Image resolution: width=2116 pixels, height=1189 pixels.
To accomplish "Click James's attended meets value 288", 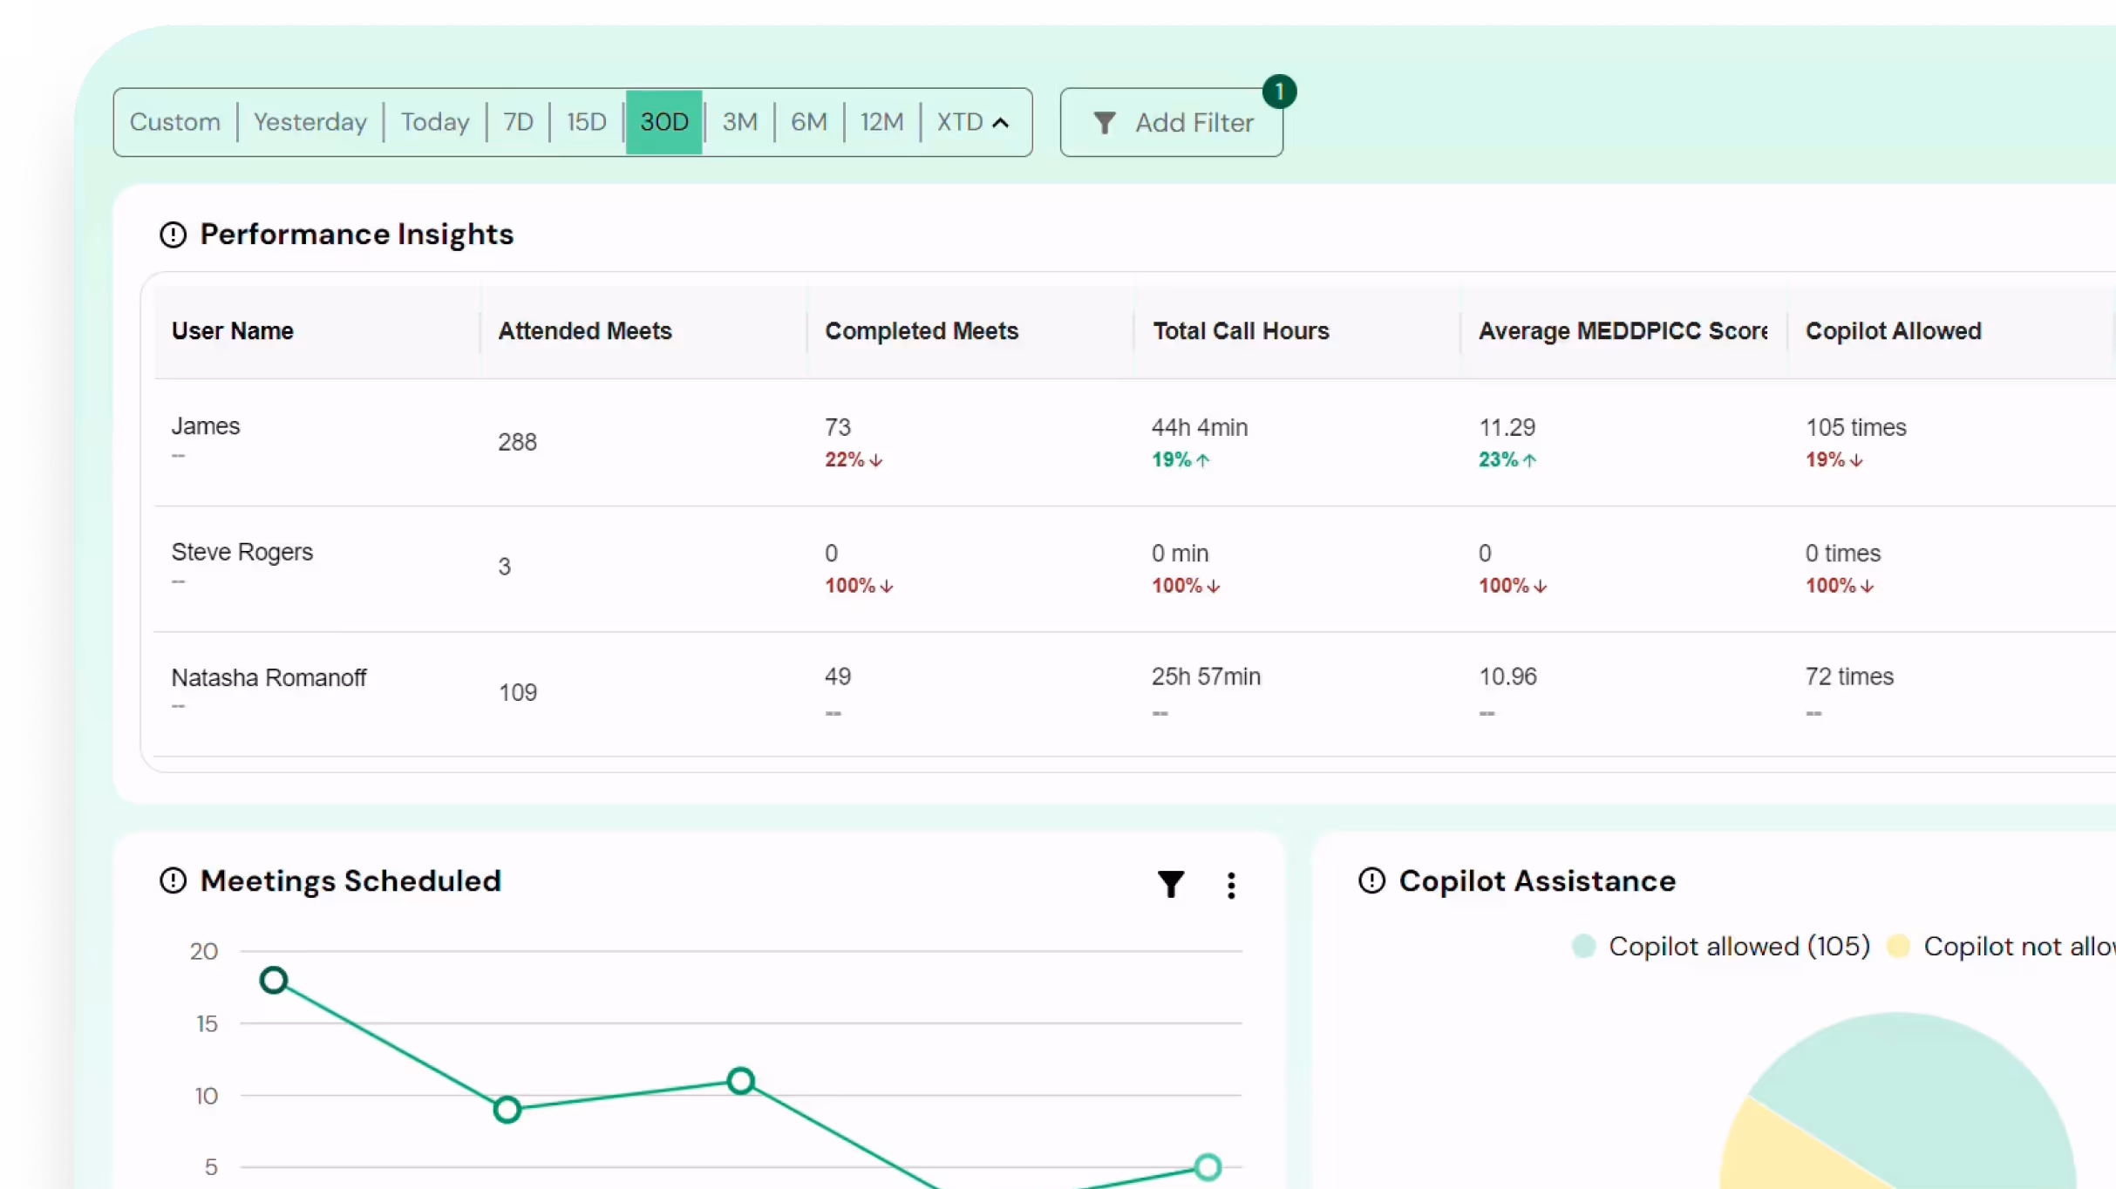I will pyautogui.click(x=517, y=442).
